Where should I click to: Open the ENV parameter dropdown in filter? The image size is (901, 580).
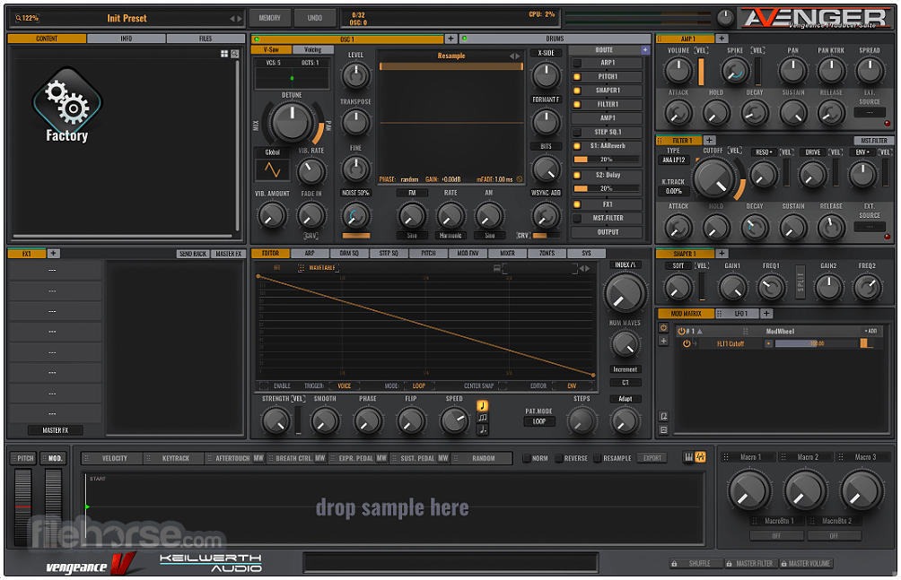(x=863, y=152)
